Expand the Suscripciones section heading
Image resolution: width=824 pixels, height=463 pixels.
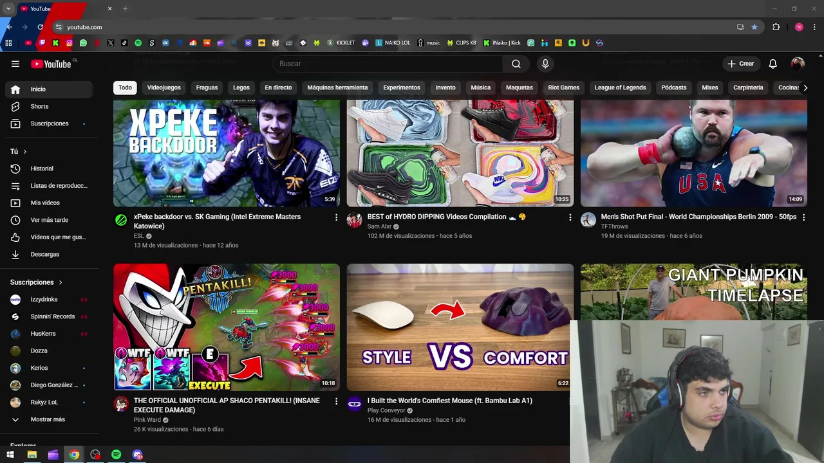(x=37, y=282)
